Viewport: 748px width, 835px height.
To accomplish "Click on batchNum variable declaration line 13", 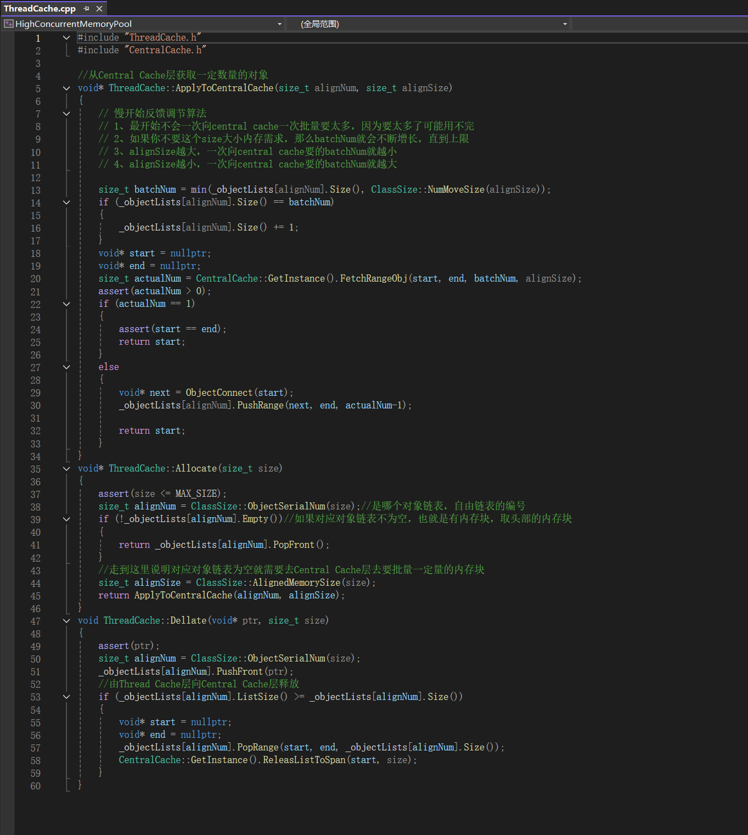I will click(x=155, y=189).
